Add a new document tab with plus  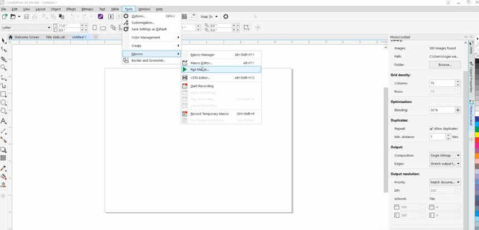[96, 37]
